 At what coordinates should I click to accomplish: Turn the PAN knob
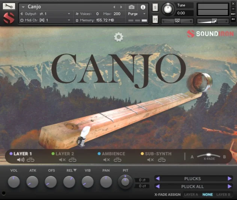106,182
